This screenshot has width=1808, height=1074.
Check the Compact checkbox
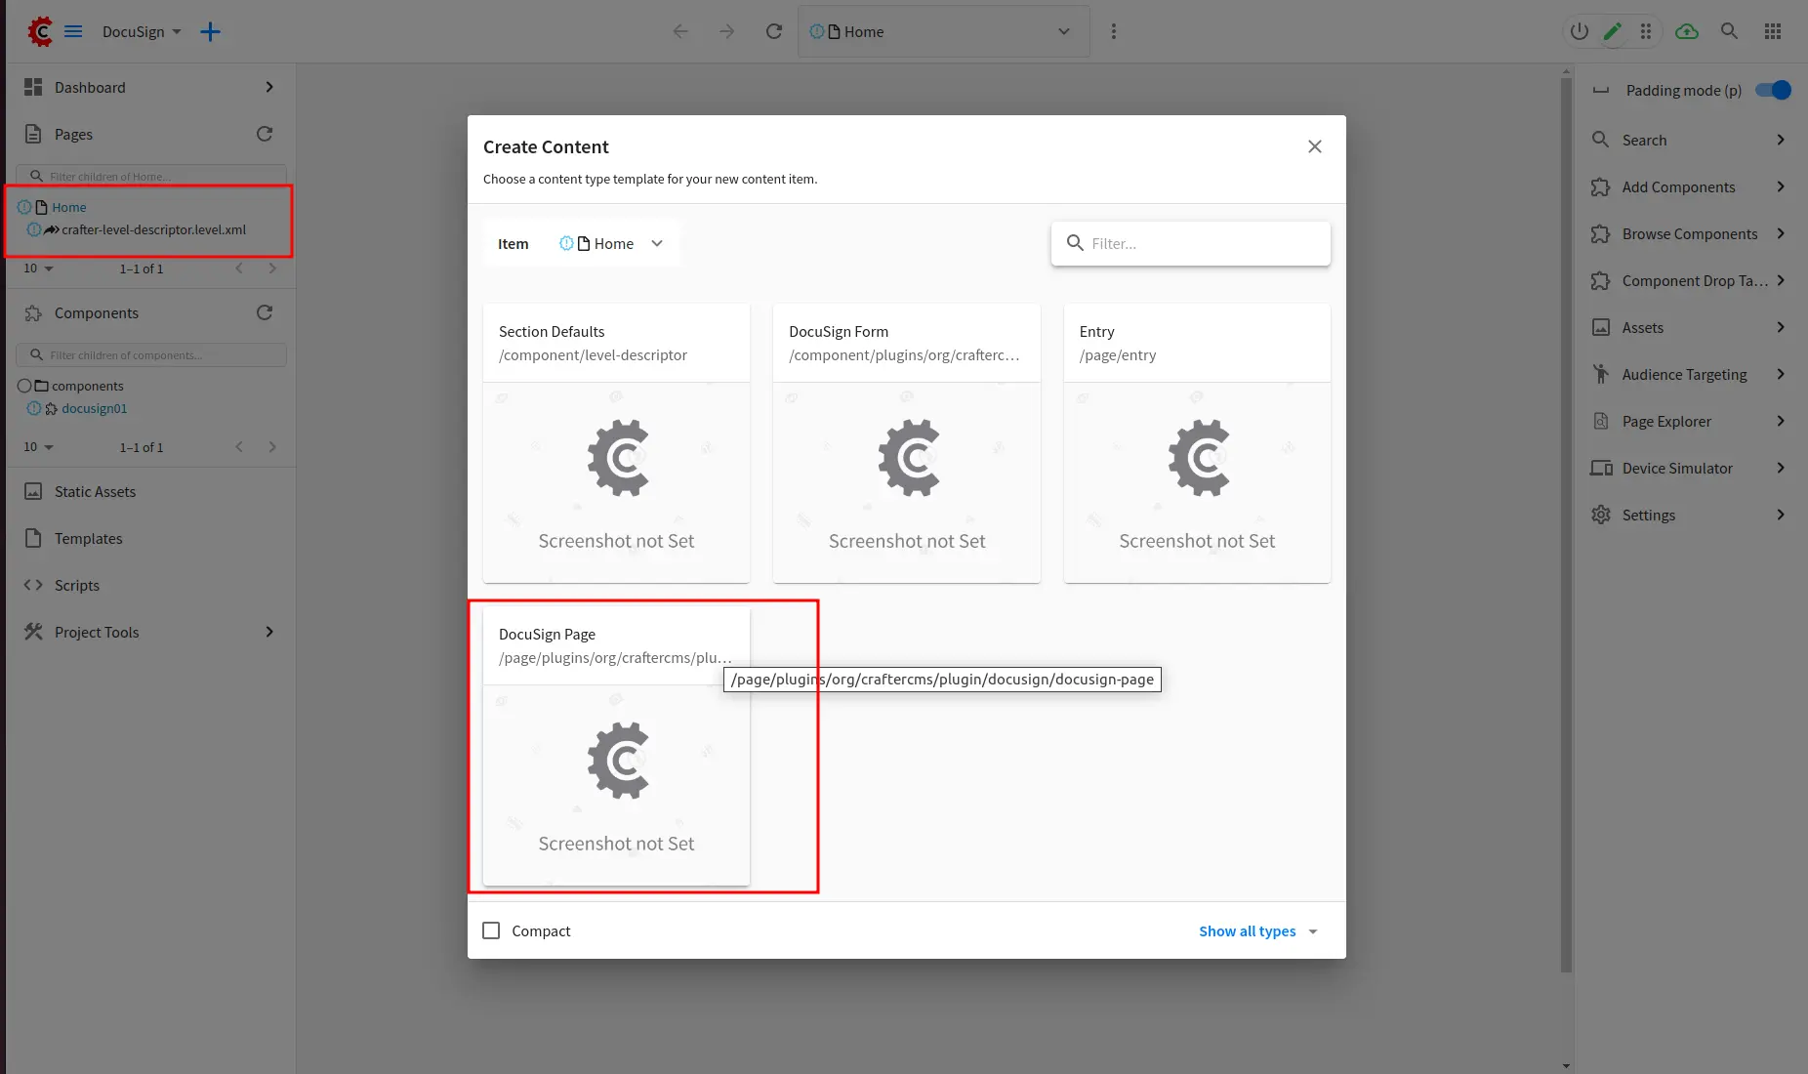click(x=491, y=930)
